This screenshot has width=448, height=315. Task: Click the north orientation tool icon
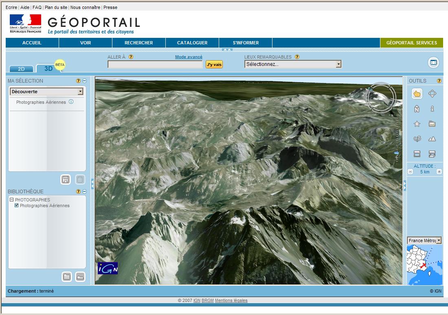pyautogui.click(x=417, y=109)
